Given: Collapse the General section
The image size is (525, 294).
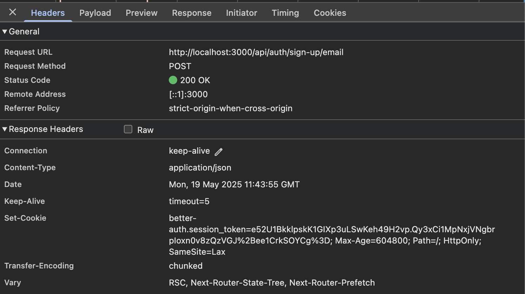Looking at the screenshot, I should pos(5,32).
